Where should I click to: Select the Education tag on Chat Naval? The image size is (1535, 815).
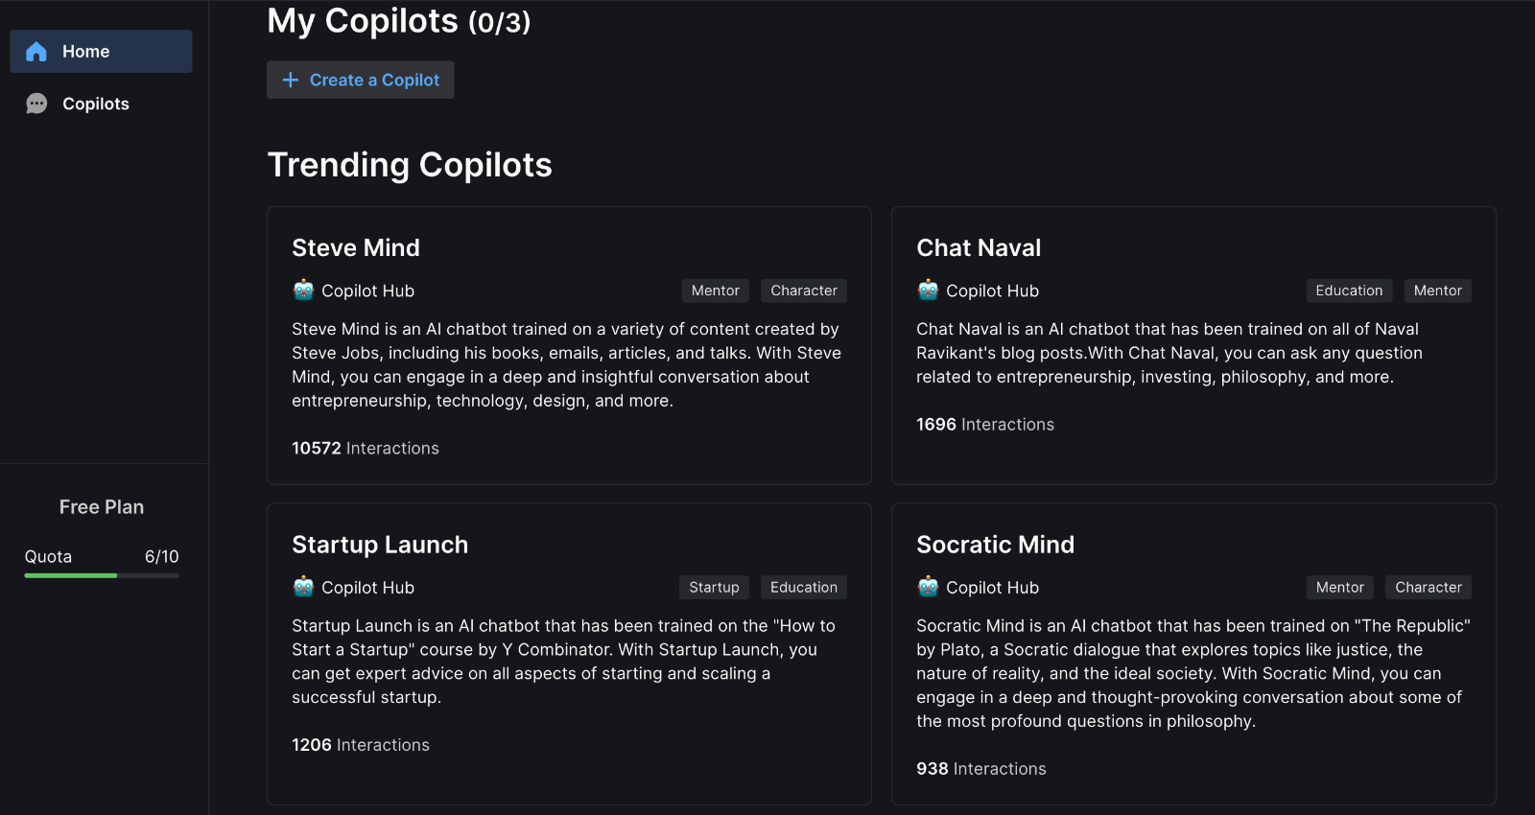(1348, 290)
